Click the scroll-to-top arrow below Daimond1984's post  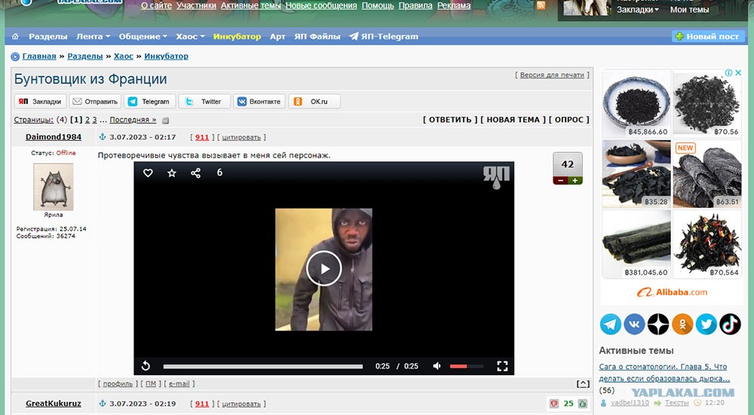point(583,384)
